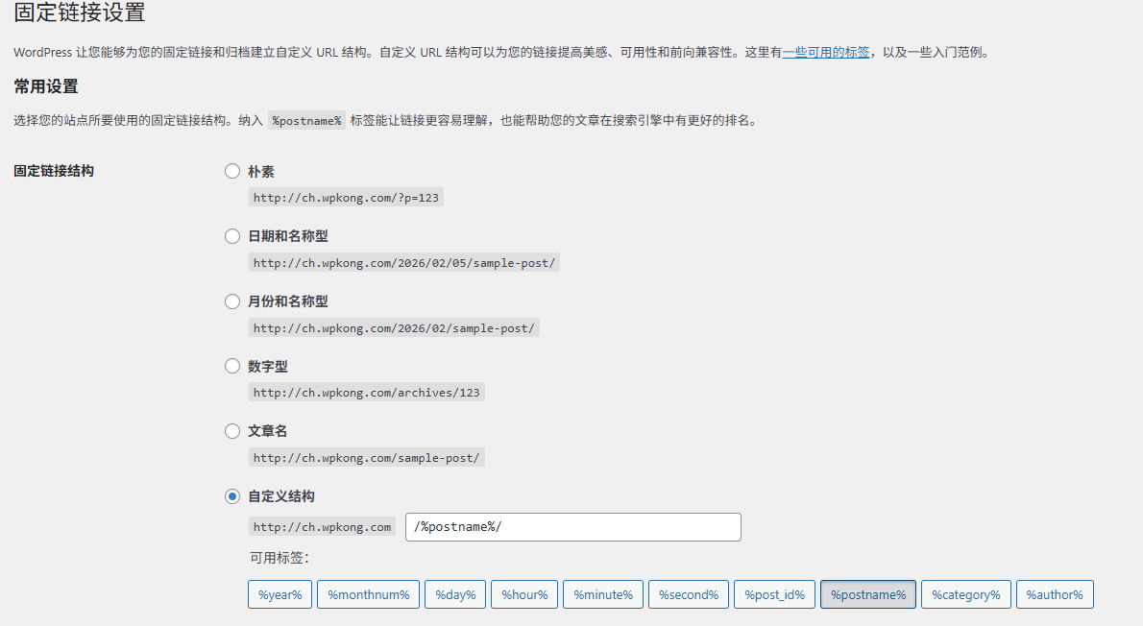
Task: Add the %minute% tag
Action: [x=602, y=593]
